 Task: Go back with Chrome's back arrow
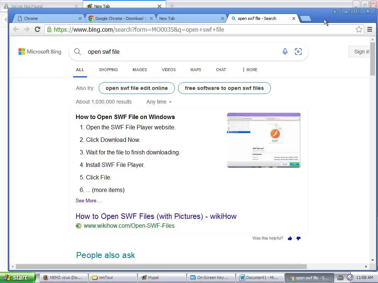click(x=16, y=29)
